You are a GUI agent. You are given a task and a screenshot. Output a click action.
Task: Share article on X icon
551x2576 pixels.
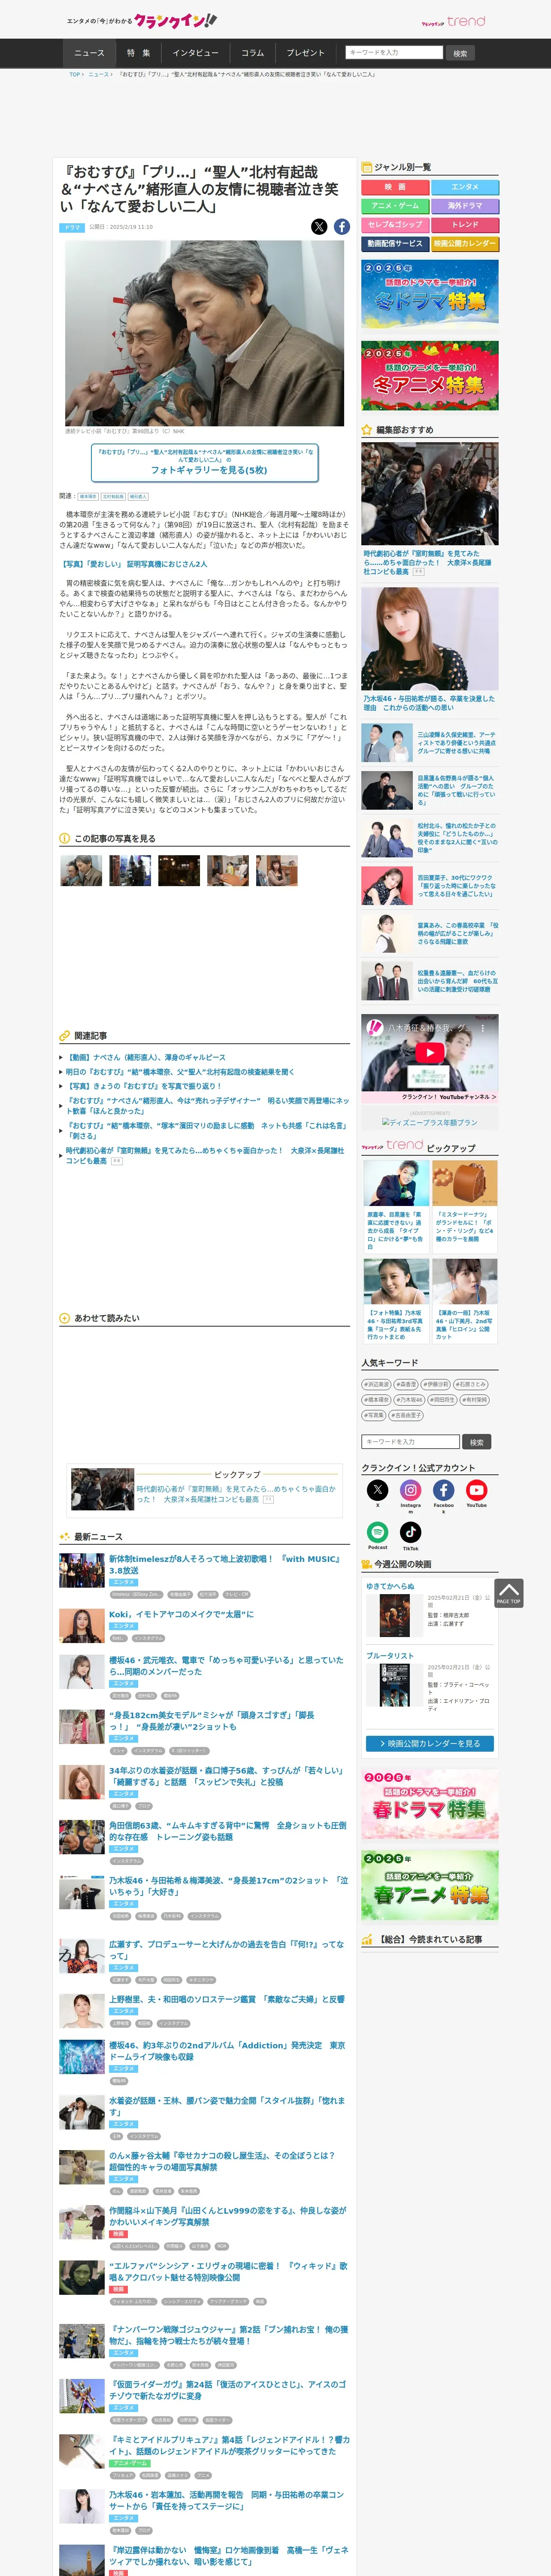319,227
